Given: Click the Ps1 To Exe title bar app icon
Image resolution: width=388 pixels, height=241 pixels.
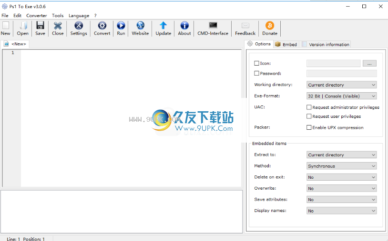Looking at the screenshot, I should (x=4, y=6).
